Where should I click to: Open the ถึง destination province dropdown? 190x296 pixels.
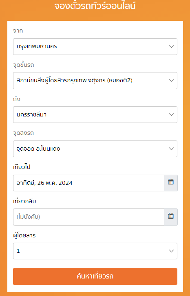(95, 114)
